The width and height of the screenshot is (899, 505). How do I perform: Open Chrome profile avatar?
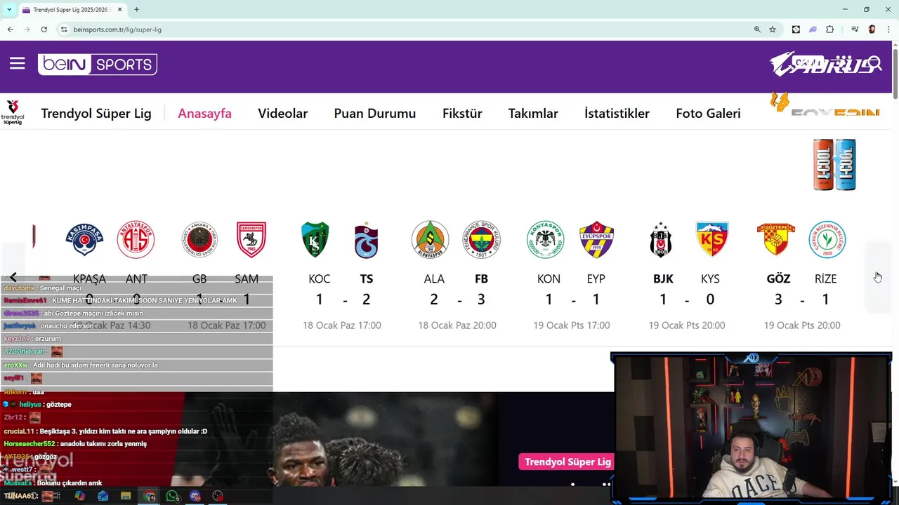coord(872,29)
